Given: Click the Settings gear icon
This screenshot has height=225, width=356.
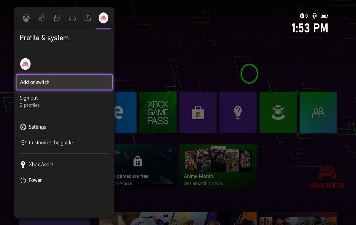Looking at the screenshot, I should point(23,127).
